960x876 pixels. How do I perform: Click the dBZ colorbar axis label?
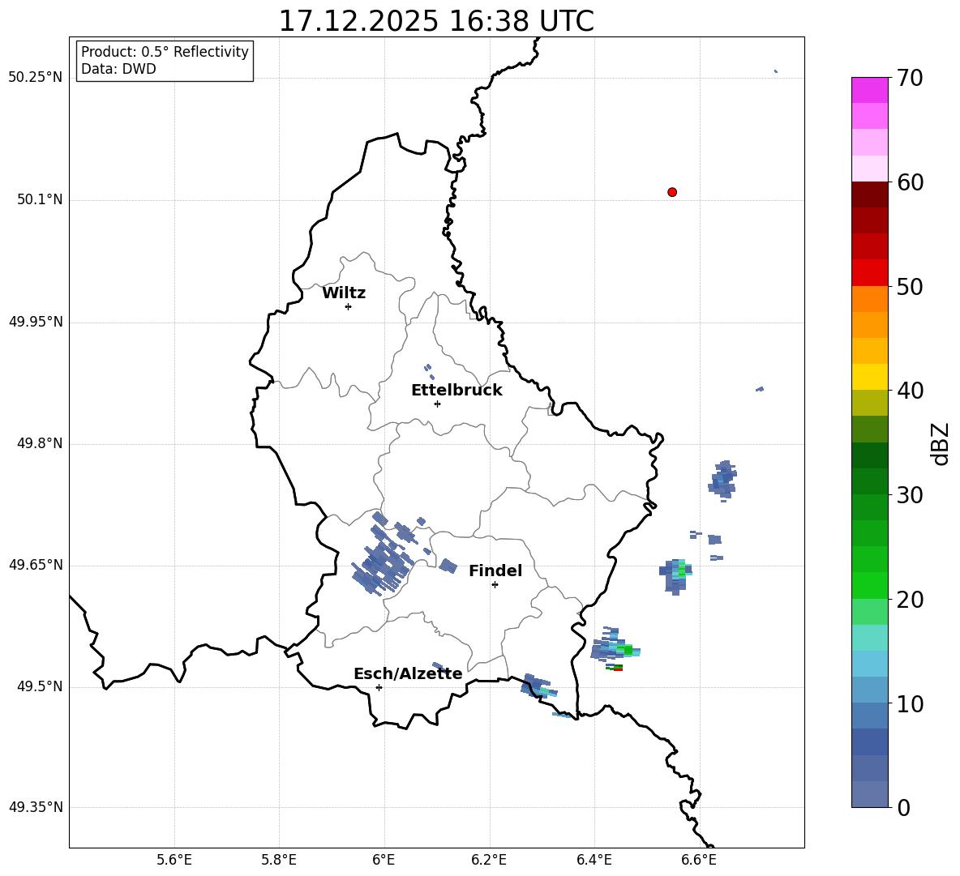[940, 443]
